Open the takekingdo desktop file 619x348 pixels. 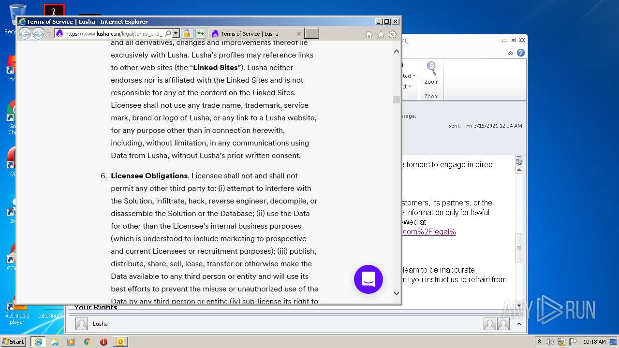click(x=51, y=316)
